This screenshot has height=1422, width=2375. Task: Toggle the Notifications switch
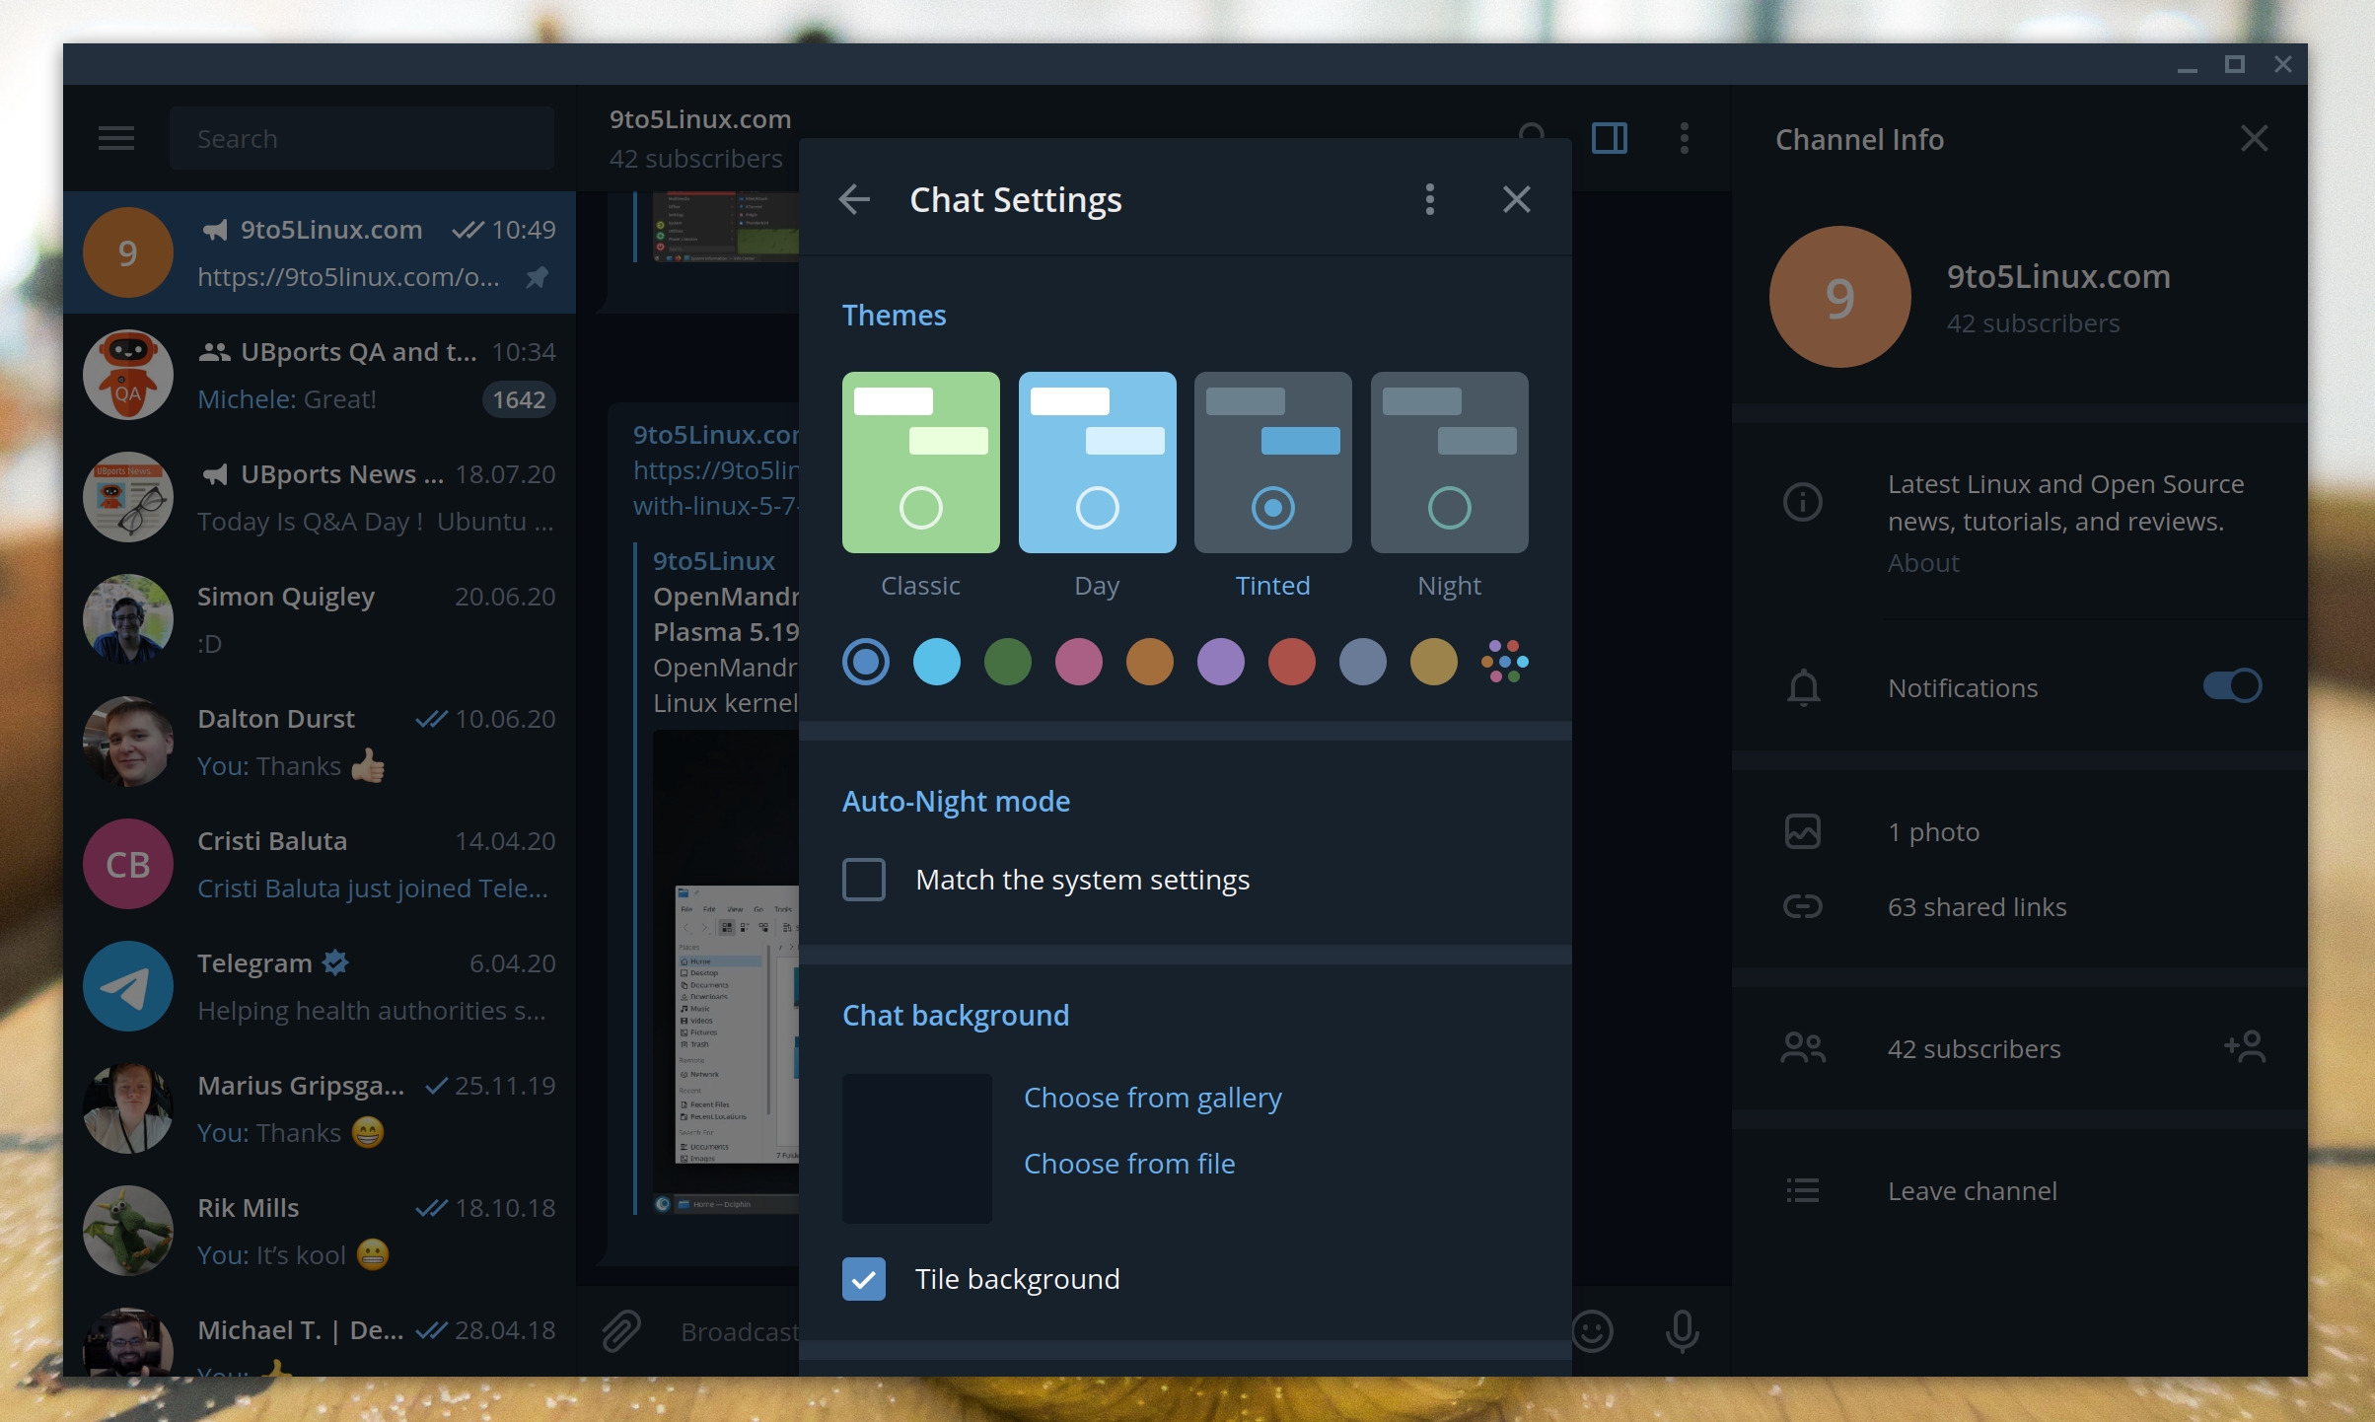(2233, 686)
